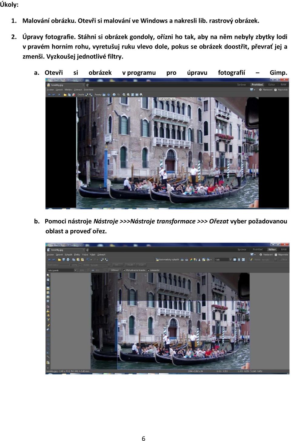Open the Měřítko menu in viewer window

(68, 90)
